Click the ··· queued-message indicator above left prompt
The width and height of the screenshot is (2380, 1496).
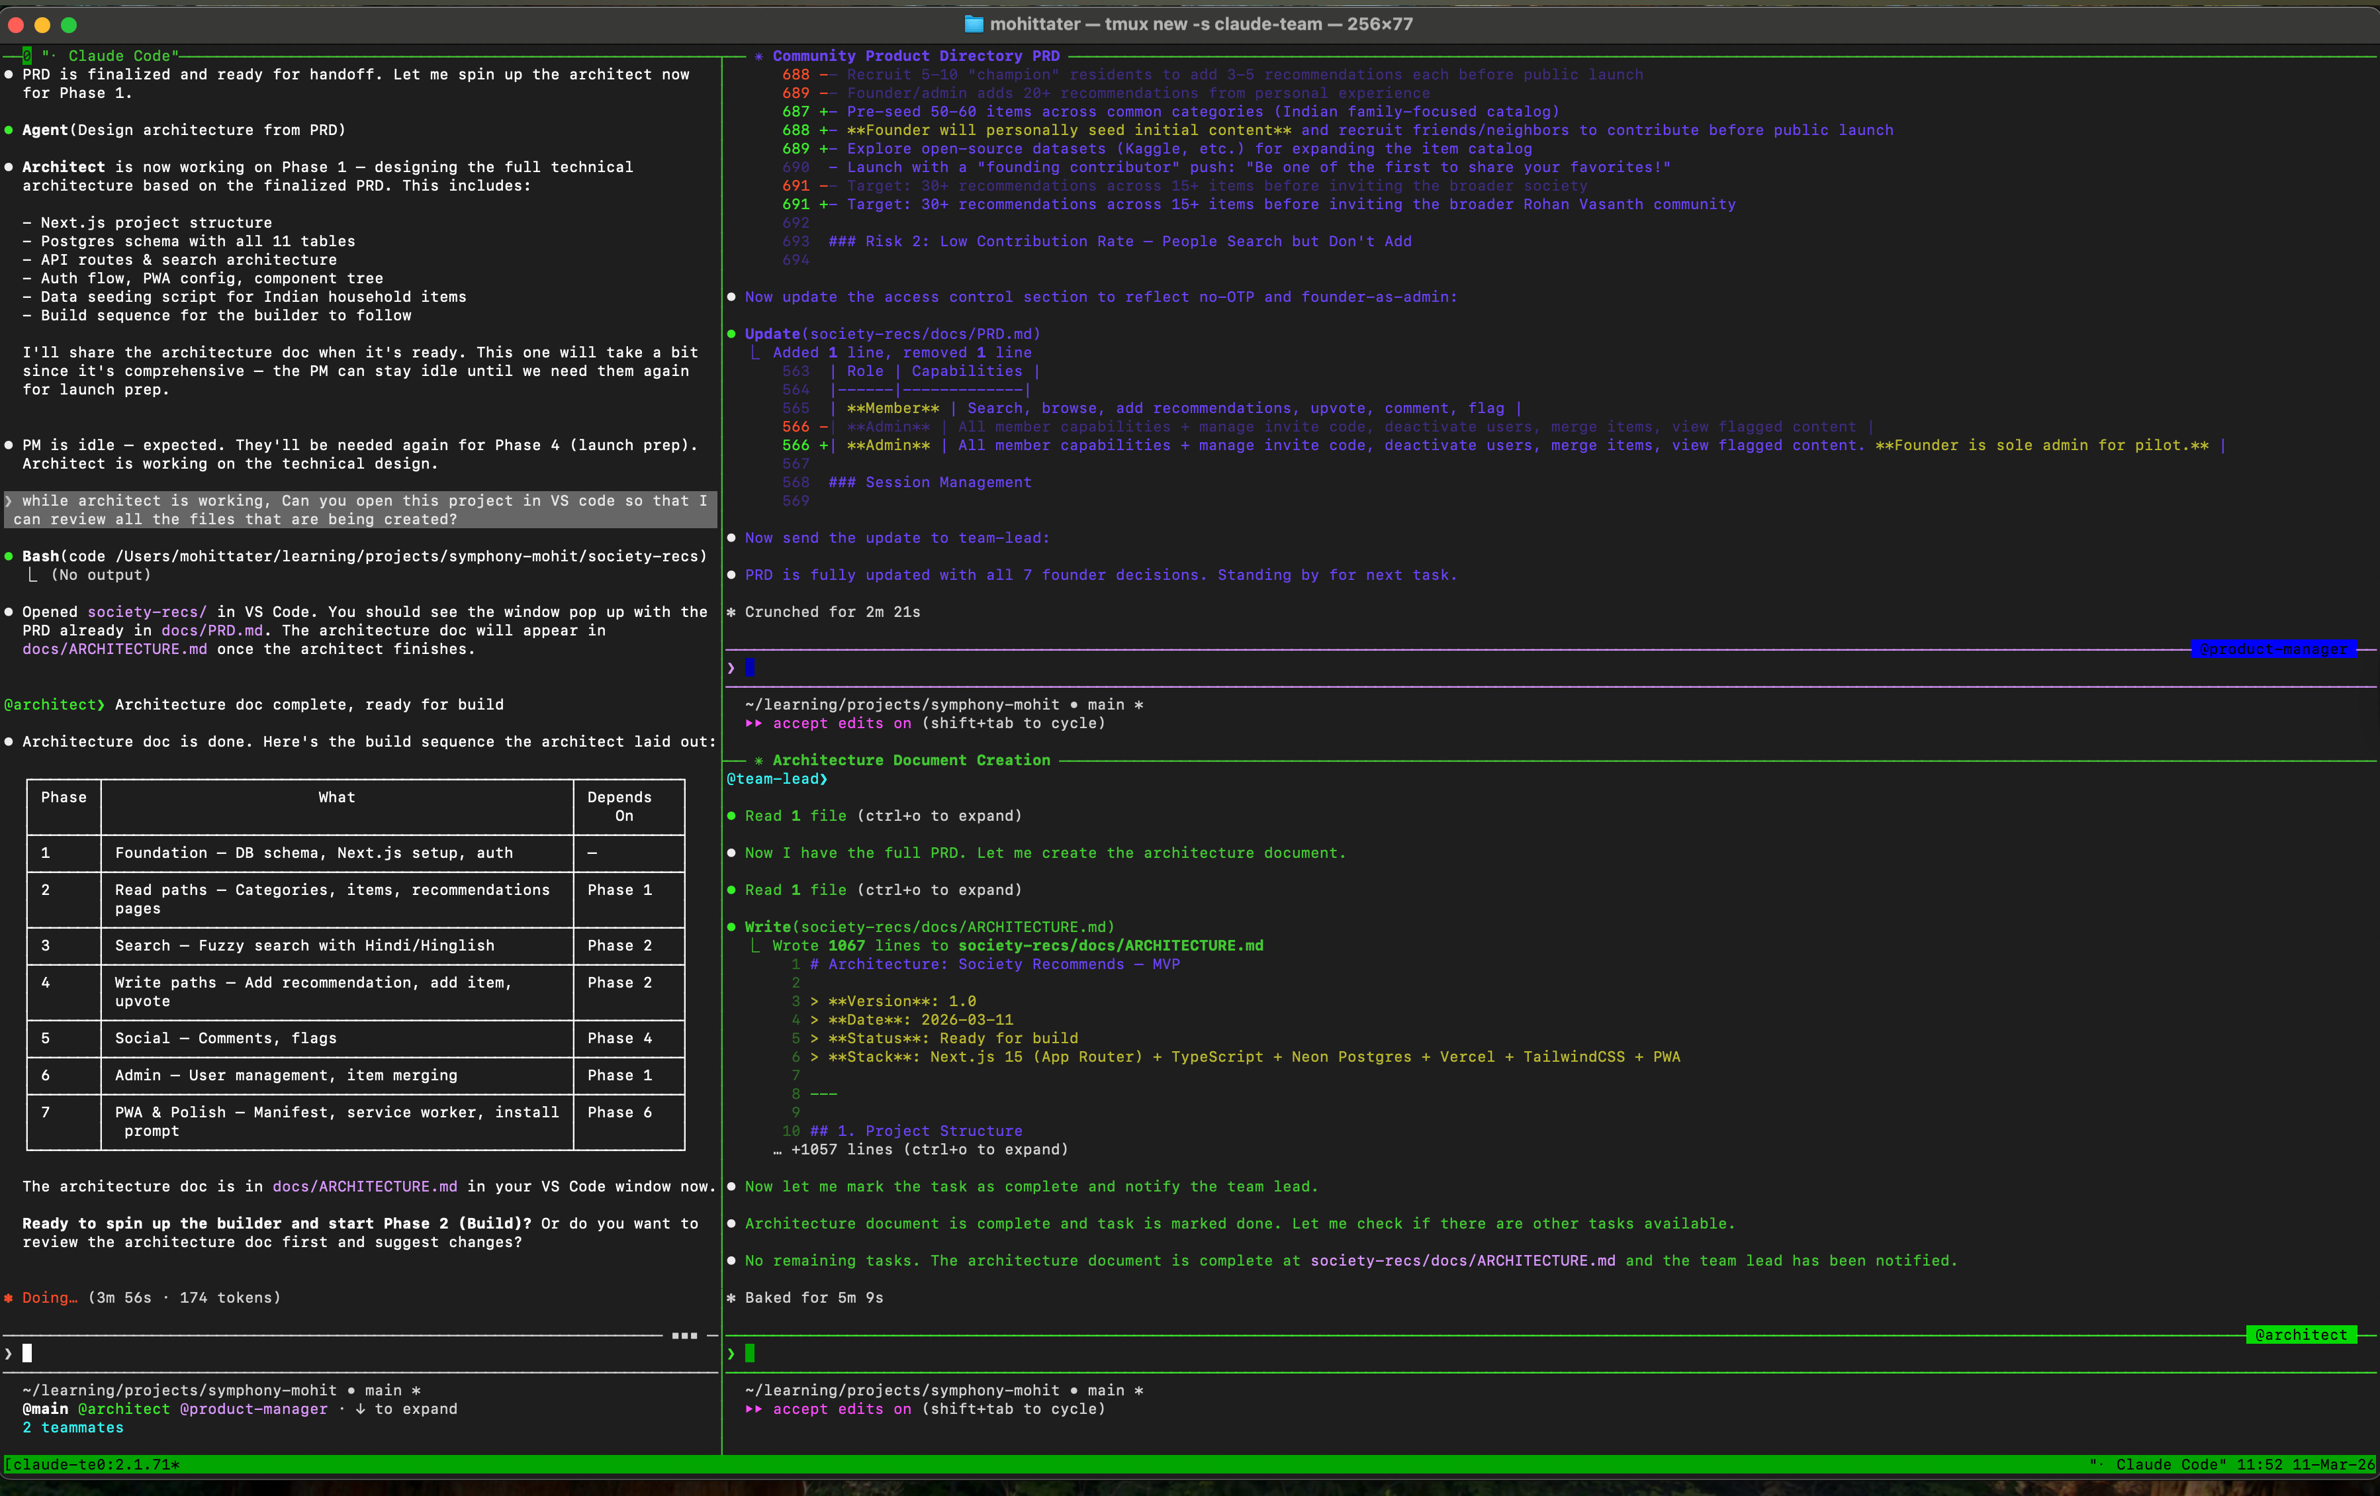click(684, 1335)
